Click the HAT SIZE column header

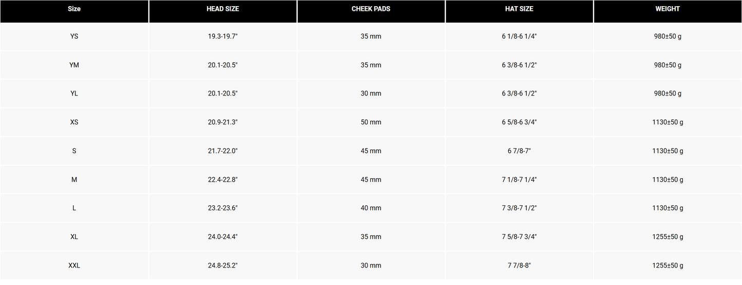tap(519, 9)
